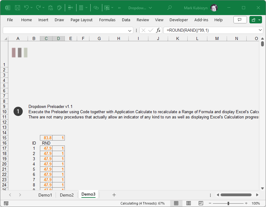Click the 100% zoom level
The height and width of the screenshot is (207, 266).
(256, 203)
